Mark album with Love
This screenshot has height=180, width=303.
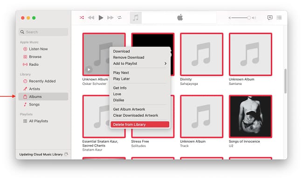tap(140, 94)
